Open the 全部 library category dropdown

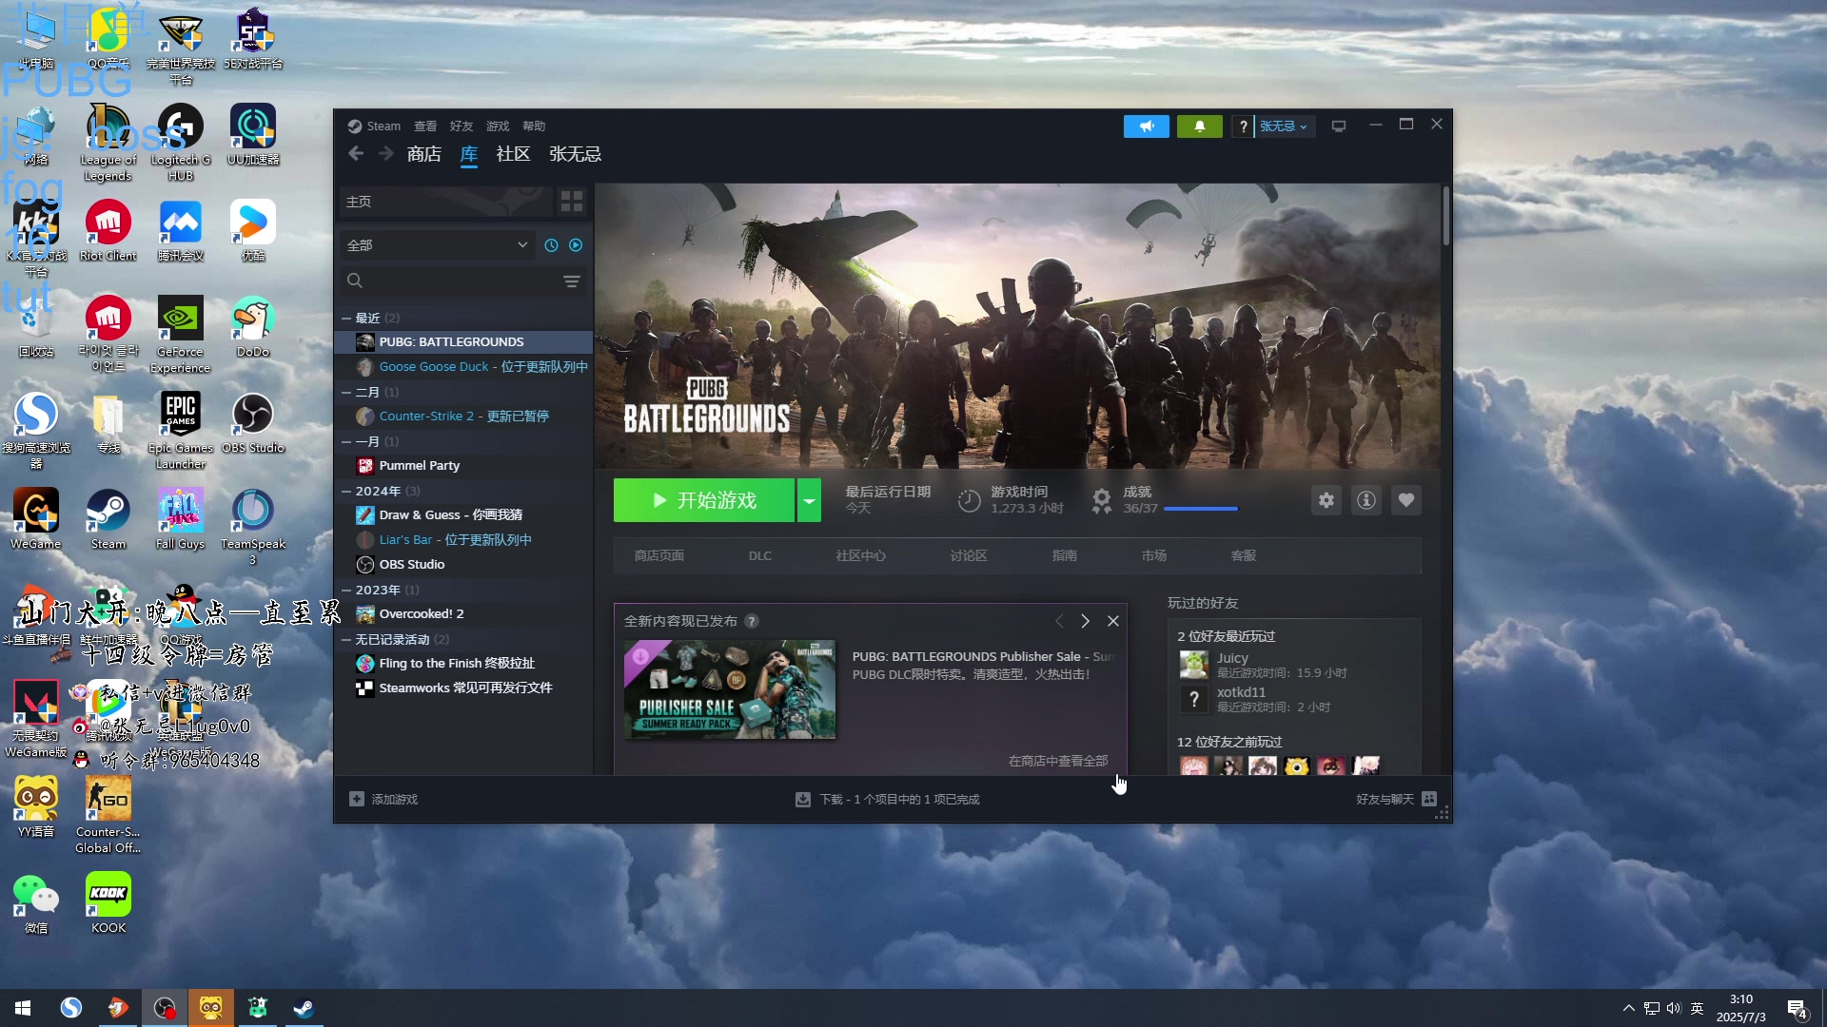click(x=438, y=245)
